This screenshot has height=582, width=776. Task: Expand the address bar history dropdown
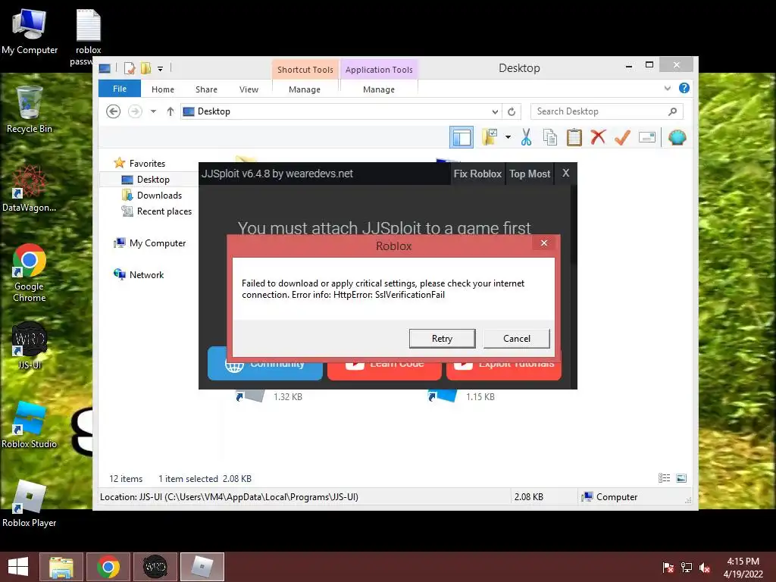pos(494,111)
